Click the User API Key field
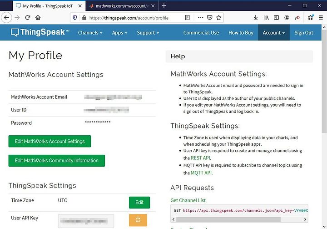This screenshot has width=327, height=229. 86,221
